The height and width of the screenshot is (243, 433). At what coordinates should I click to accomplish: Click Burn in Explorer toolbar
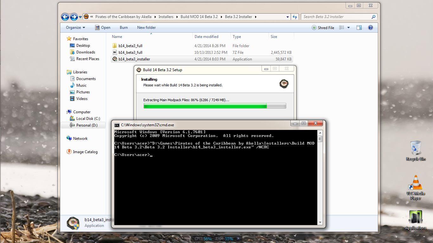pyautogui.click(x=124, y=28)
